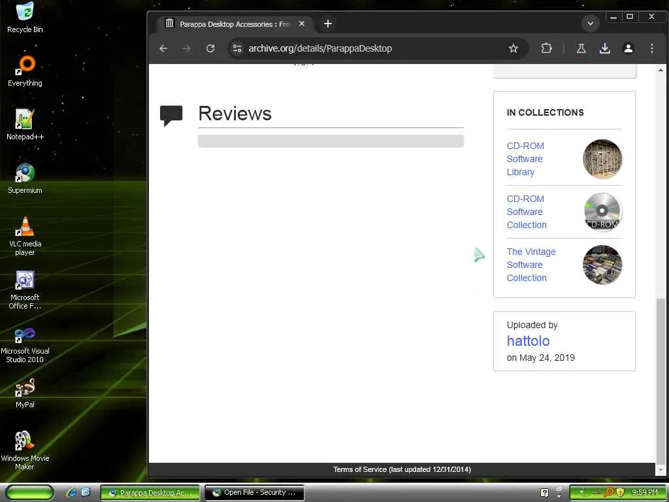Screen dimensions: 669x502
Task: Show downloads in browser toolbar
Action: pos(604,48)
